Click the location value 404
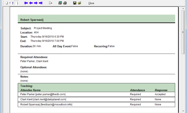The image size is (187, 113). (x=36, y=32)
